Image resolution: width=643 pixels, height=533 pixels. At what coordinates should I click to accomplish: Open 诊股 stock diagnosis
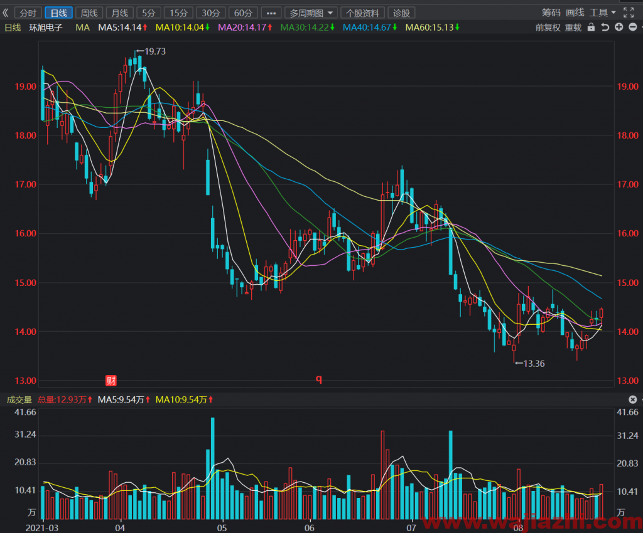401,13
